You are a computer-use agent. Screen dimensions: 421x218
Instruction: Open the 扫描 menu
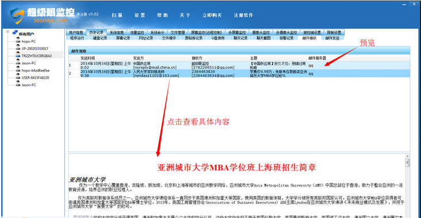click(117, 15)
